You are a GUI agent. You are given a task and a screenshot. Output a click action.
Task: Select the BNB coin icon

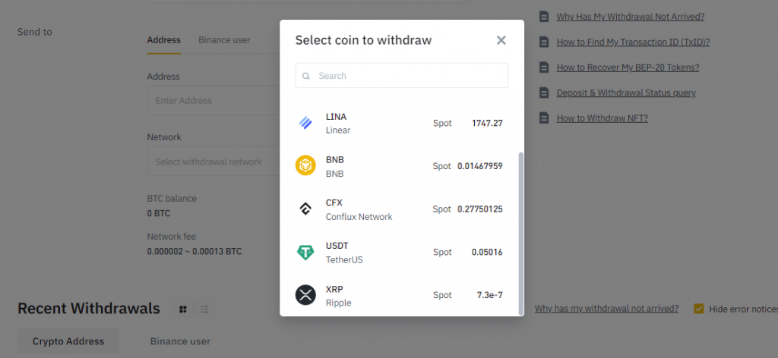(305, 165)
